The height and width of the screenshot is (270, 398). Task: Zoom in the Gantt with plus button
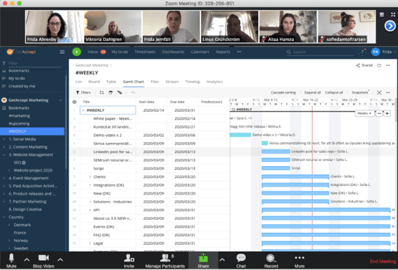387,113
